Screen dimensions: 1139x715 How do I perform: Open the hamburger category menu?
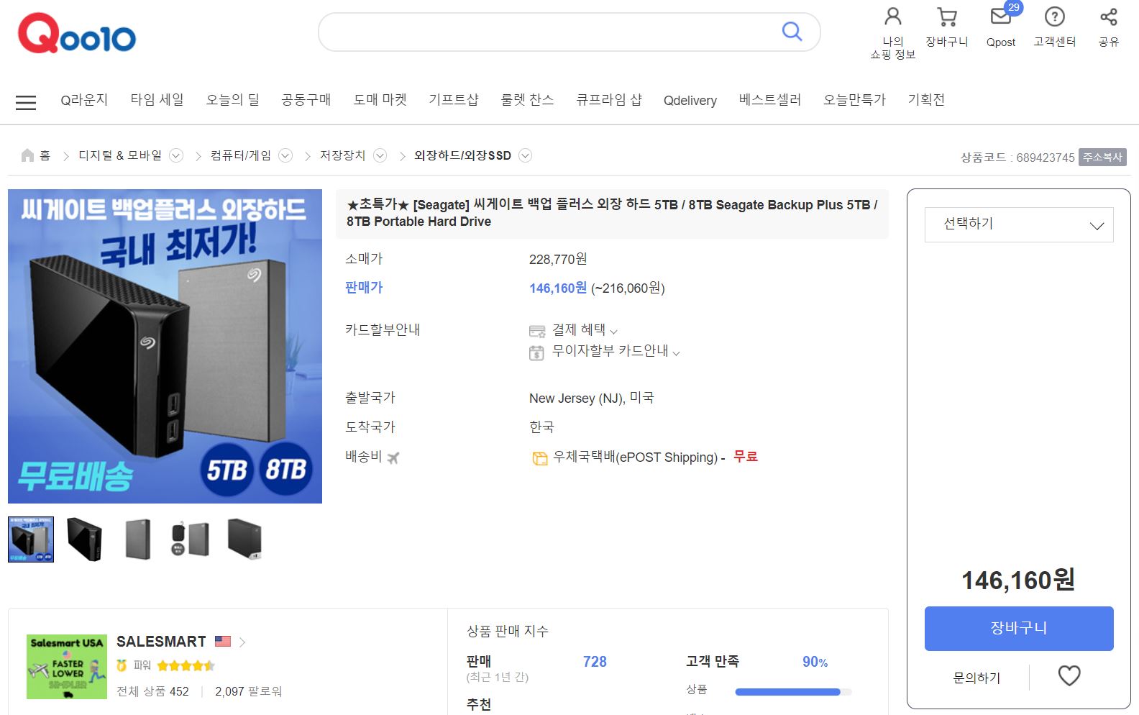pyautogui.click(x=26, y=102)
